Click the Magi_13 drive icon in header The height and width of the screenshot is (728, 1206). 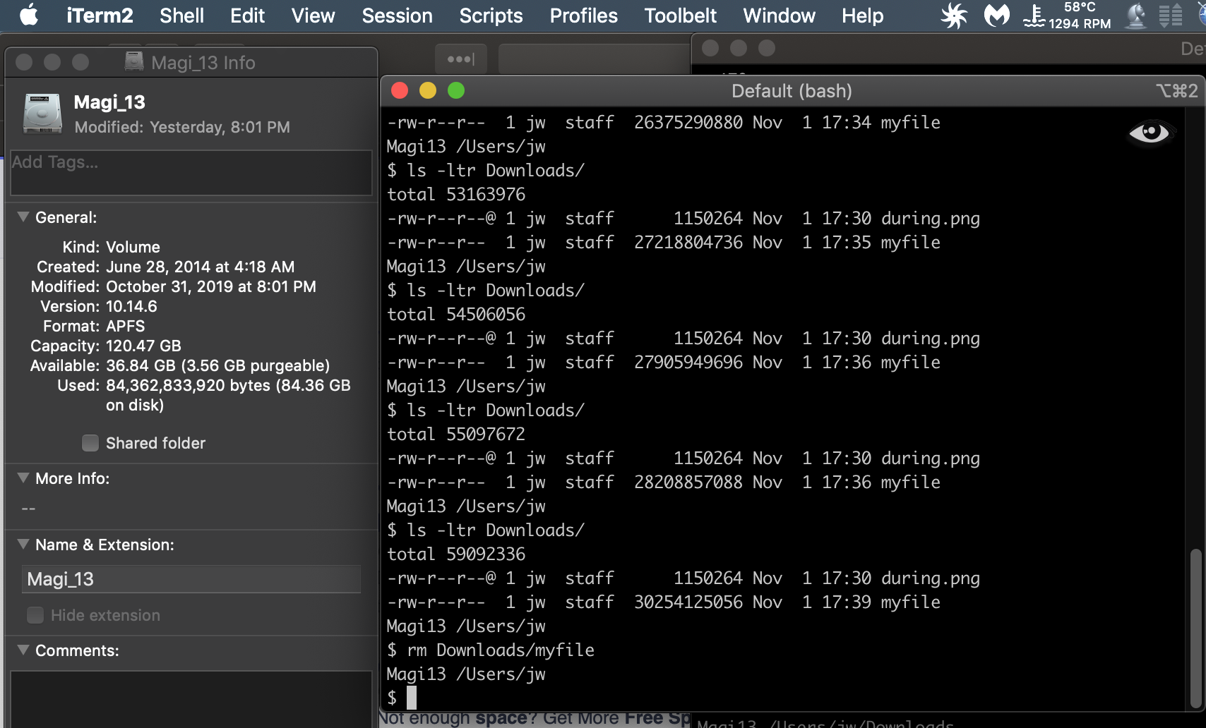(42, 113)
